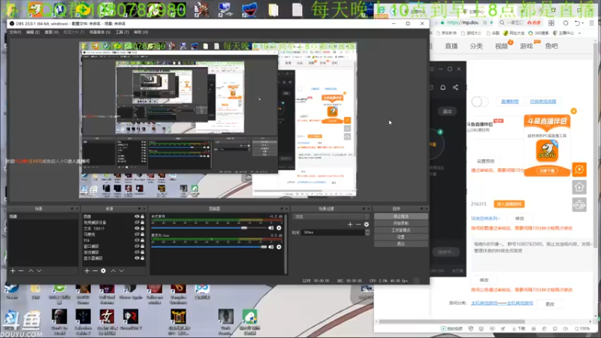This screenshot has width=601, height=338.
Task: Click the share icon in dark window
Action: pyautogui.click(x=455, y=87)
